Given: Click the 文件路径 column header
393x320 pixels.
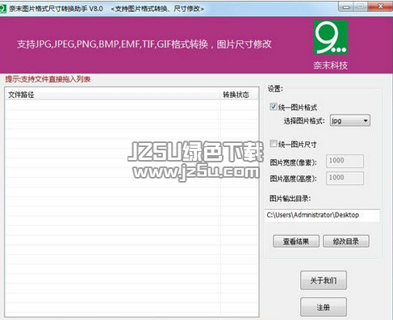Looking at the screenshot, I should point(113,95).
